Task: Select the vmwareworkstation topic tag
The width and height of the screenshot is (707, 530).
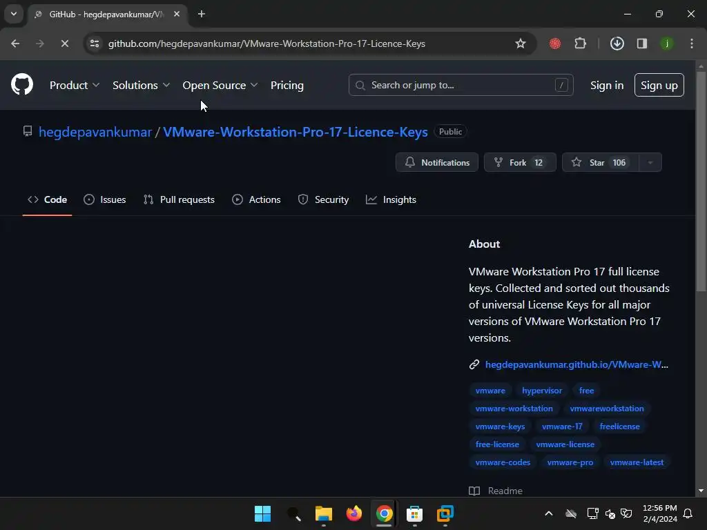Action: 607,409
